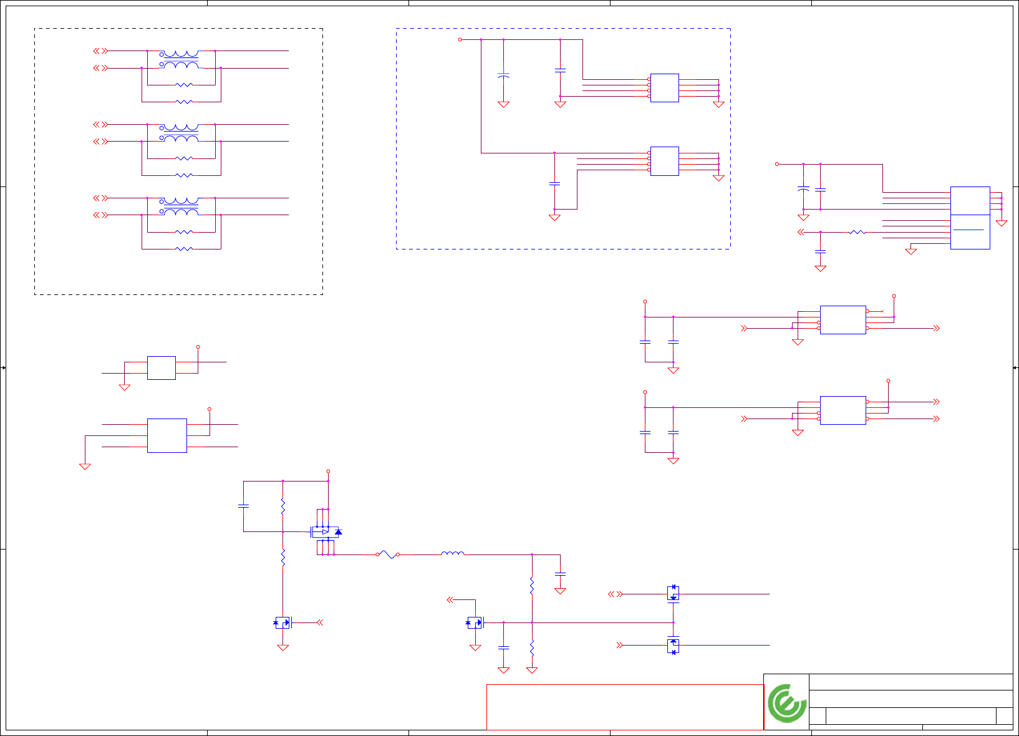
Task: Click power terminal feeding the tall right IC
Action: click(x=777, y=164)
